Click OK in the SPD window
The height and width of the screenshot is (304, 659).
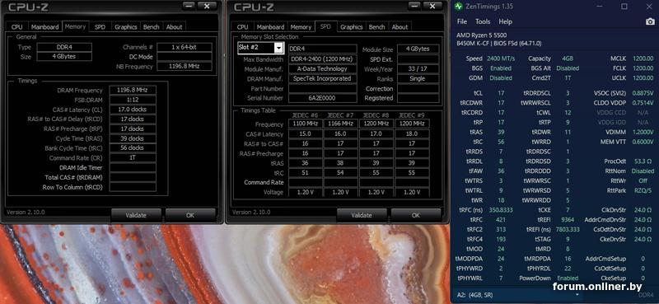click(x=416, y=215)
